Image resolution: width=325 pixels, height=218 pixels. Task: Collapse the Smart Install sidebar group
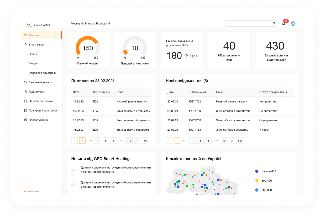tap(36, 45)
